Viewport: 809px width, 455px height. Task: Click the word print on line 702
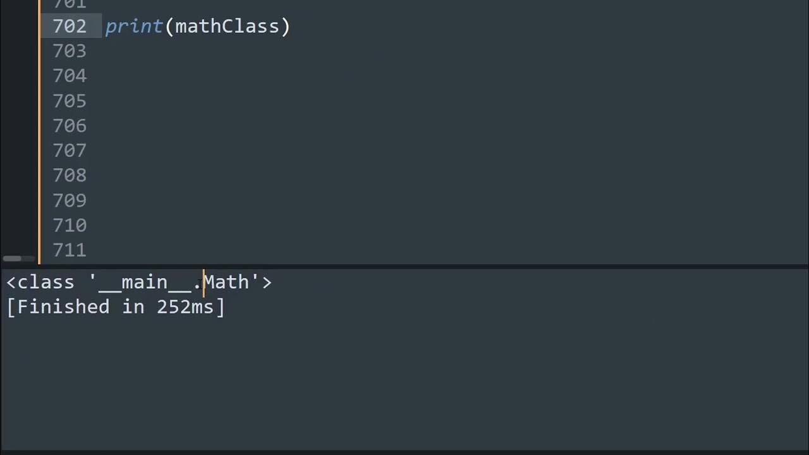[x=134, y=26]
